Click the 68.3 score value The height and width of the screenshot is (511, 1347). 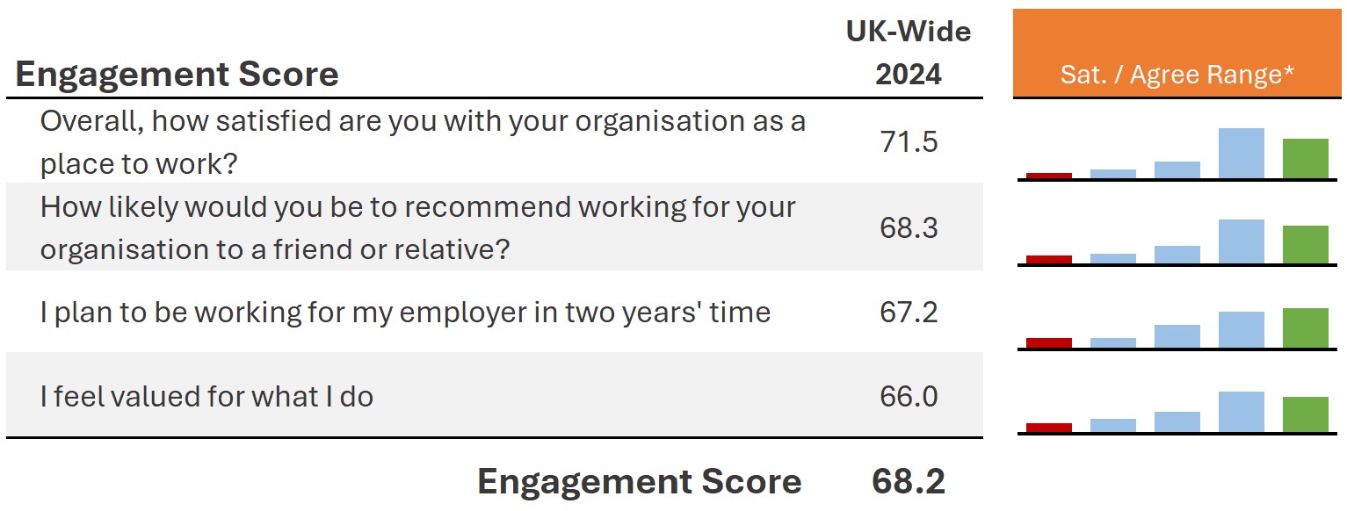coord(909,227)
